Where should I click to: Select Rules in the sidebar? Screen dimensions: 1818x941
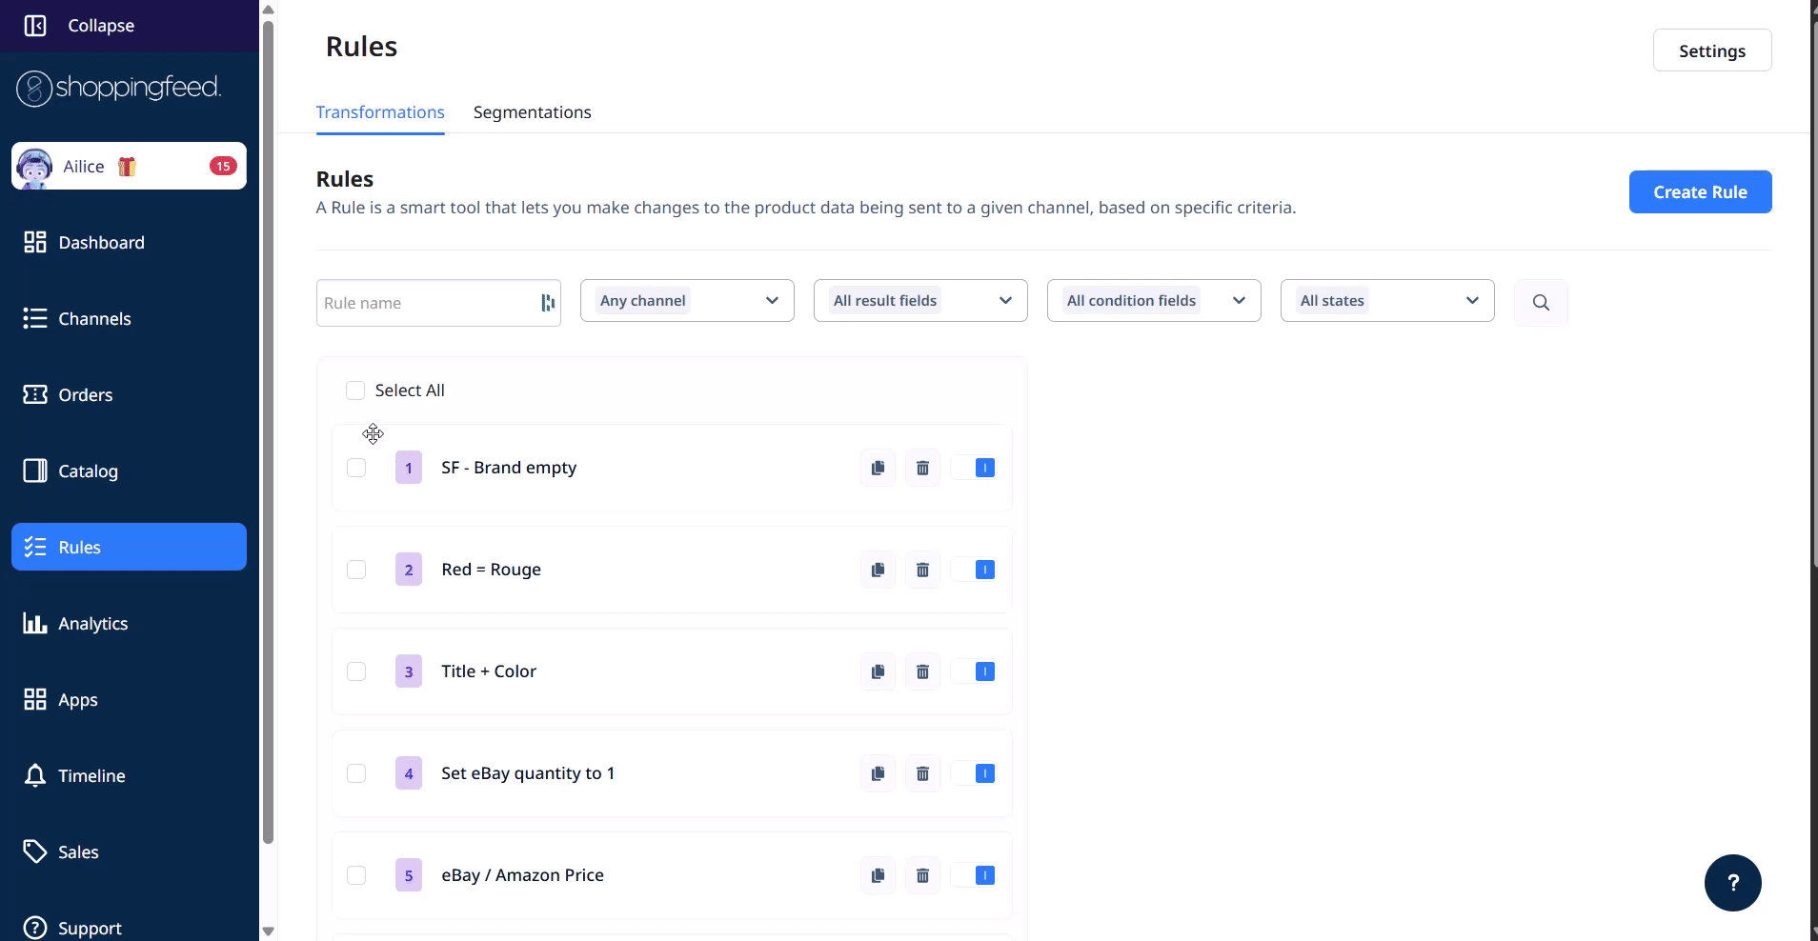(129, 547)
